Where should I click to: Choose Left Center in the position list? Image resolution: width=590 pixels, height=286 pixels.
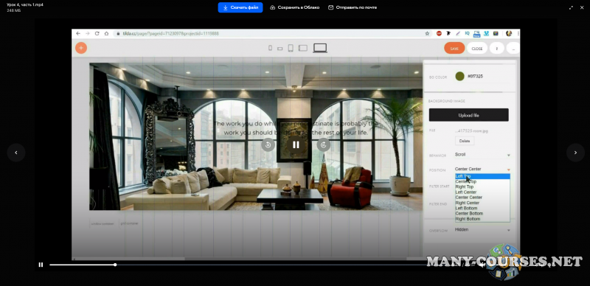tap(466, 192)
